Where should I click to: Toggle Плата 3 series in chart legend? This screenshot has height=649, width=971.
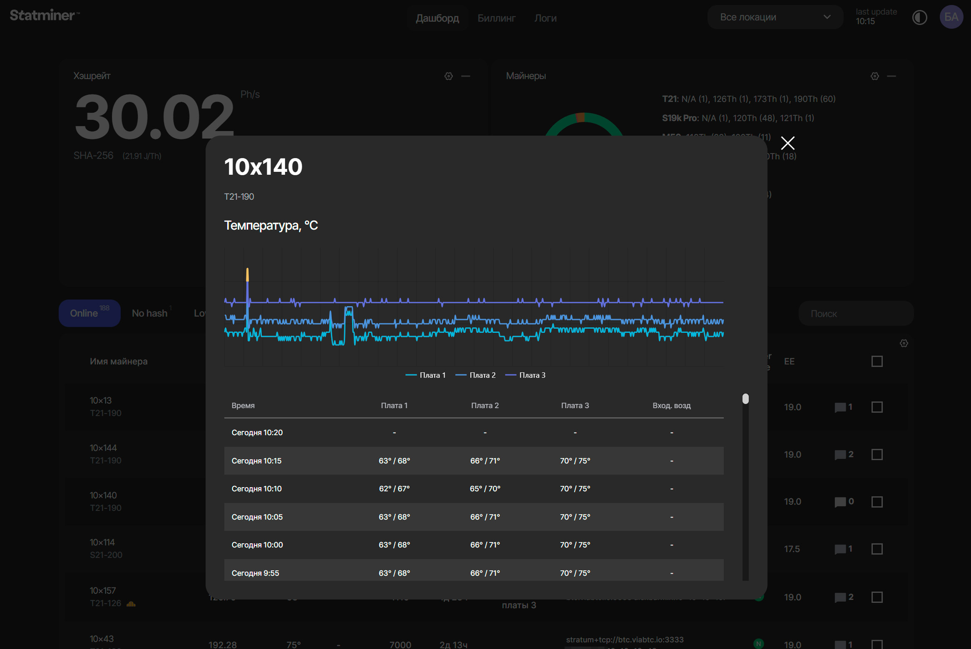coord(525,375)
